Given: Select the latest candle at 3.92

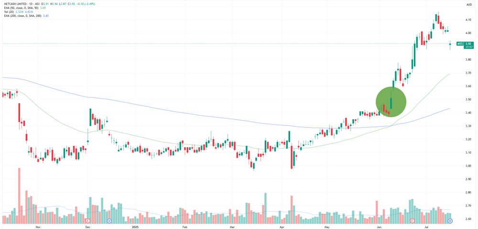Looking at the screenshot, I should 450,45.
